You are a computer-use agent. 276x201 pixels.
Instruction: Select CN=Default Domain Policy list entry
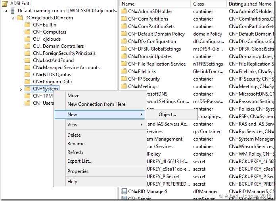tap(157, 34)
